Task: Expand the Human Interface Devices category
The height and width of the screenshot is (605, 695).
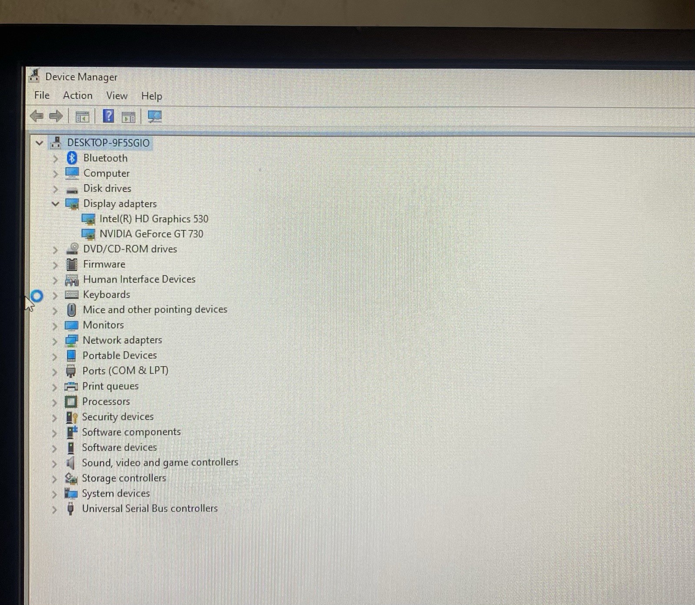Action: pyautogui.click(x=55, y=280)
